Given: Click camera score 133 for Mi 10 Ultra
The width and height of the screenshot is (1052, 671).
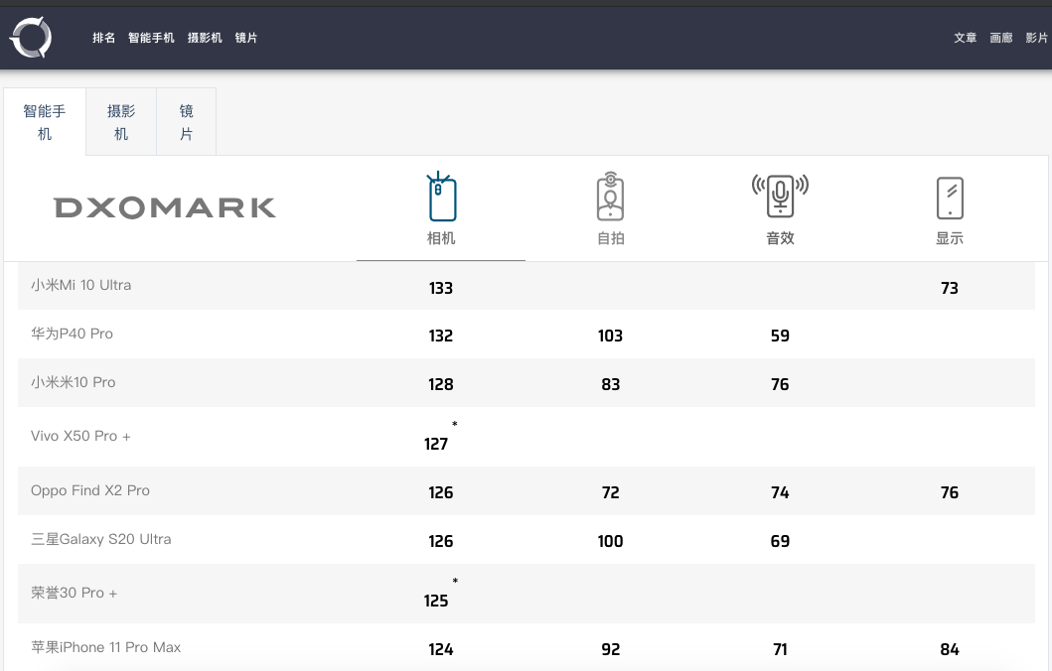Looking at the screenshot, I should [x=441, y=288].
